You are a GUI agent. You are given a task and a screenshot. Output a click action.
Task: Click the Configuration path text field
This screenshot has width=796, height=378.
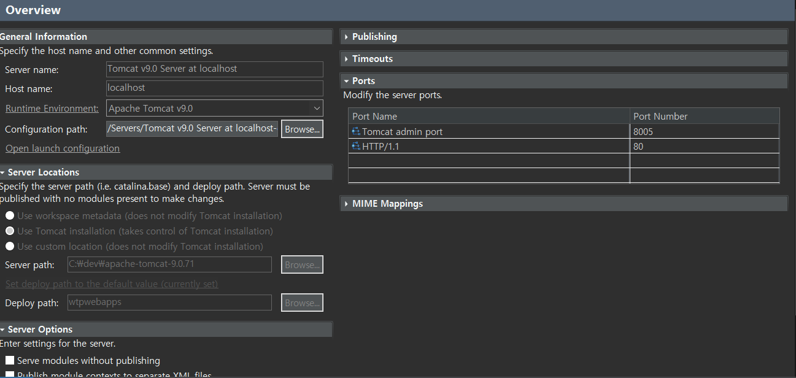tap(193, 129)
